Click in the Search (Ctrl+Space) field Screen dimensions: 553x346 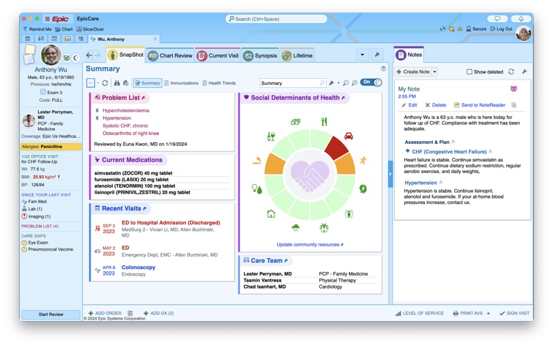276,19
